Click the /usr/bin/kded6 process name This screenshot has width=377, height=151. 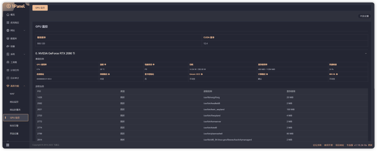point(210,128)
